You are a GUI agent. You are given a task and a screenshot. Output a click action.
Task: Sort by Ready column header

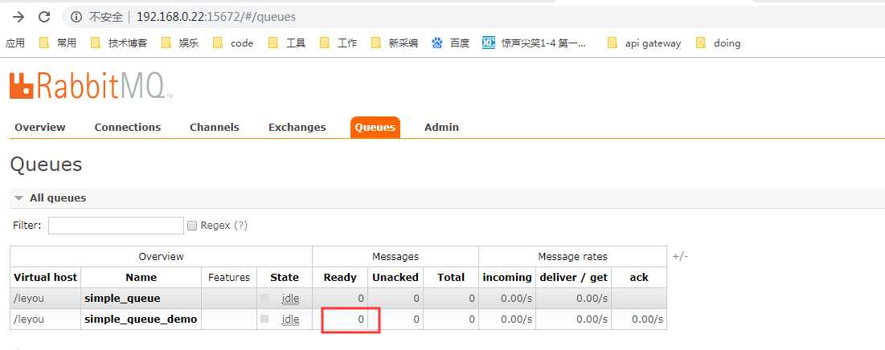pyautogui.click(x=340, y=277)
